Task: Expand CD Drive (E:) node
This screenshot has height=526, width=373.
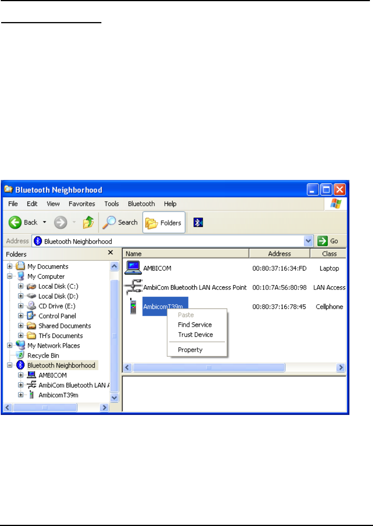Action: tap(21, 306)
